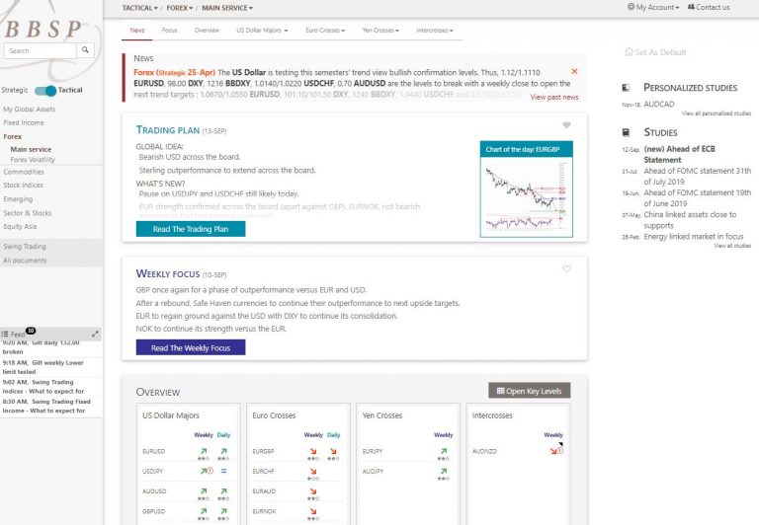The height and width of the screenshot is (525, 759).
Task: Click EURAUD weekly down arrow
Action: pyautogui.click(x=313, y=490)
